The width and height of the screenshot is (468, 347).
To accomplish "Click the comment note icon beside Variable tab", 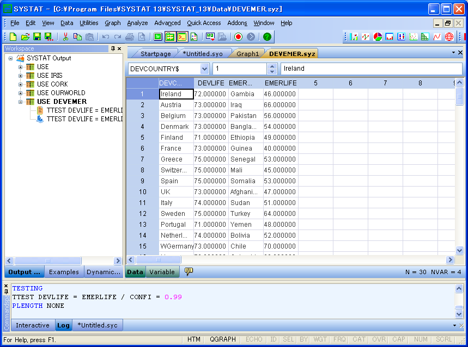I will click(x=189, y=271).
